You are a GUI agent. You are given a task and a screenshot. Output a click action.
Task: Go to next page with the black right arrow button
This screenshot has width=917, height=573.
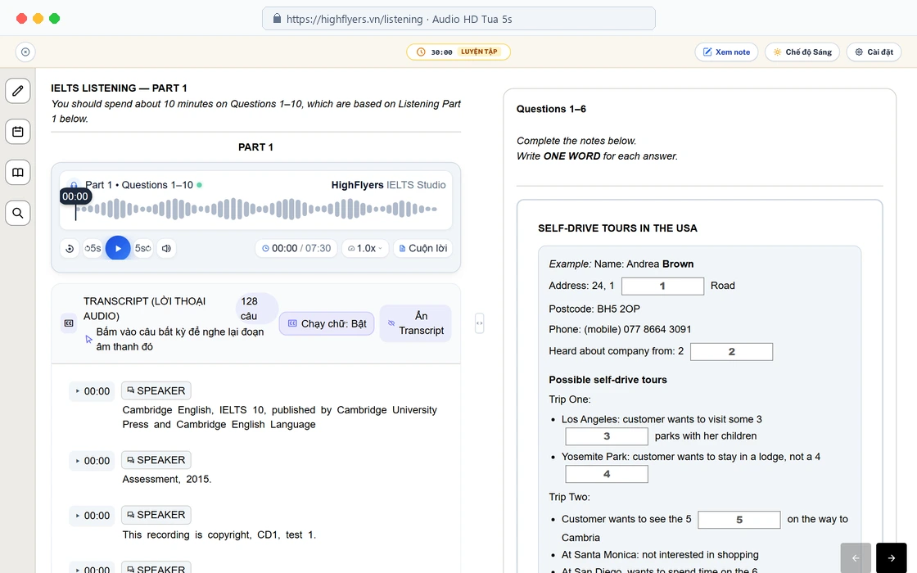(892, 557)
